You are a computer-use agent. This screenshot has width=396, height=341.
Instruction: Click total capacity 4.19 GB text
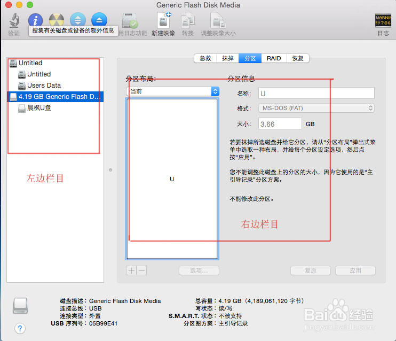[261, 301]
